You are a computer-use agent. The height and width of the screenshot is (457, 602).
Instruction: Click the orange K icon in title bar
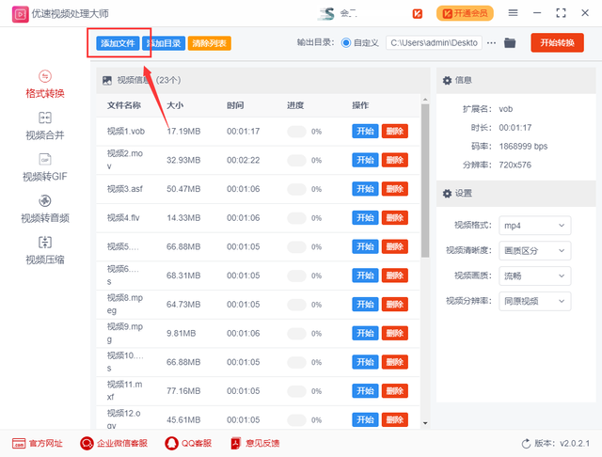coord(418,14)
